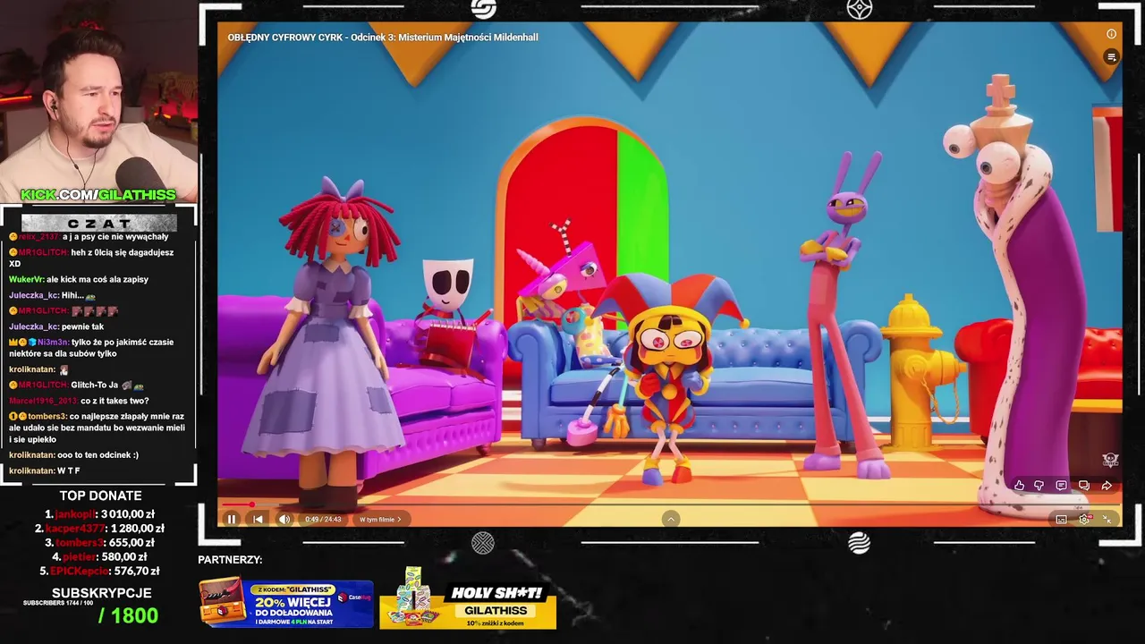Image resolution: width=1145 pixels, height=644 pixels.
Task: Click kroliknatan message 'W T F'
Action: 45,470
